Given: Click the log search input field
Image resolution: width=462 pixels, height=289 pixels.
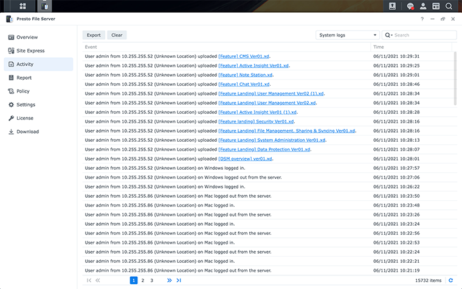Looking at the screenshot, I should coord(423,35).
